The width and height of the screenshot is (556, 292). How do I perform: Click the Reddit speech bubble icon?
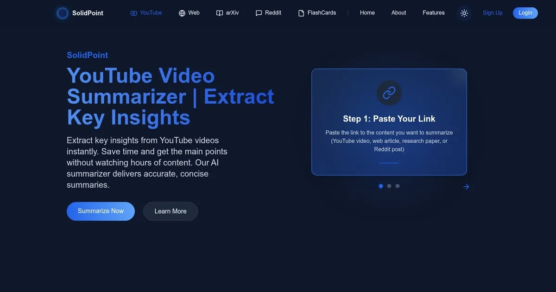[x=259, y=13]
